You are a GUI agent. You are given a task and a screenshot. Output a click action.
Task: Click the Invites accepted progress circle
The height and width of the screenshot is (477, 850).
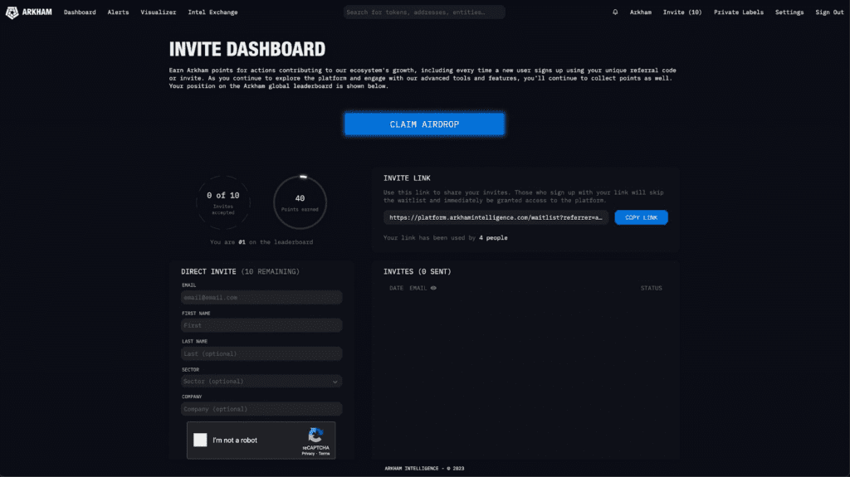pyautogui.click(x=222, y=202)
